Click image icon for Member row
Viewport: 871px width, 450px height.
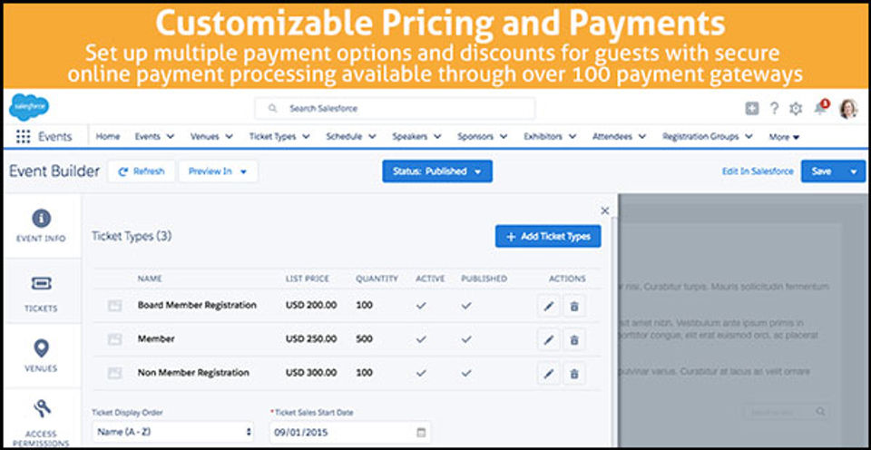coord(114,339)
